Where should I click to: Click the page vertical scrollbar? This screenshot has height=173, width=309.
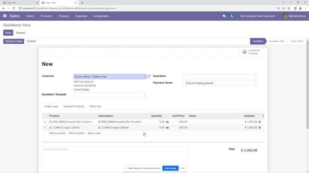308,85
